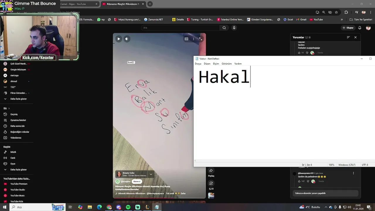
Task: Like the comment with 142 likes
Action: point(299,181)
